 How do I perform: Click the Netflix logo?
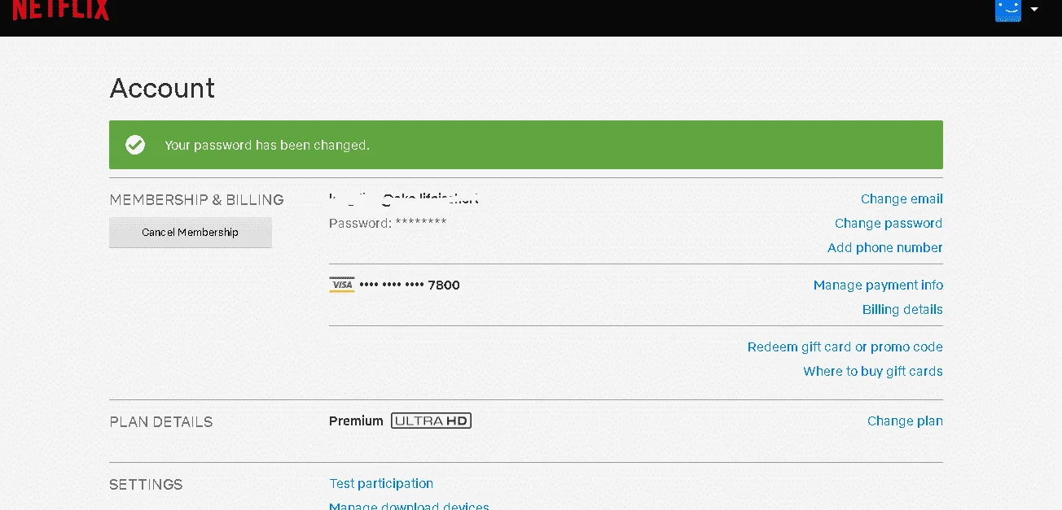(60, 10)
